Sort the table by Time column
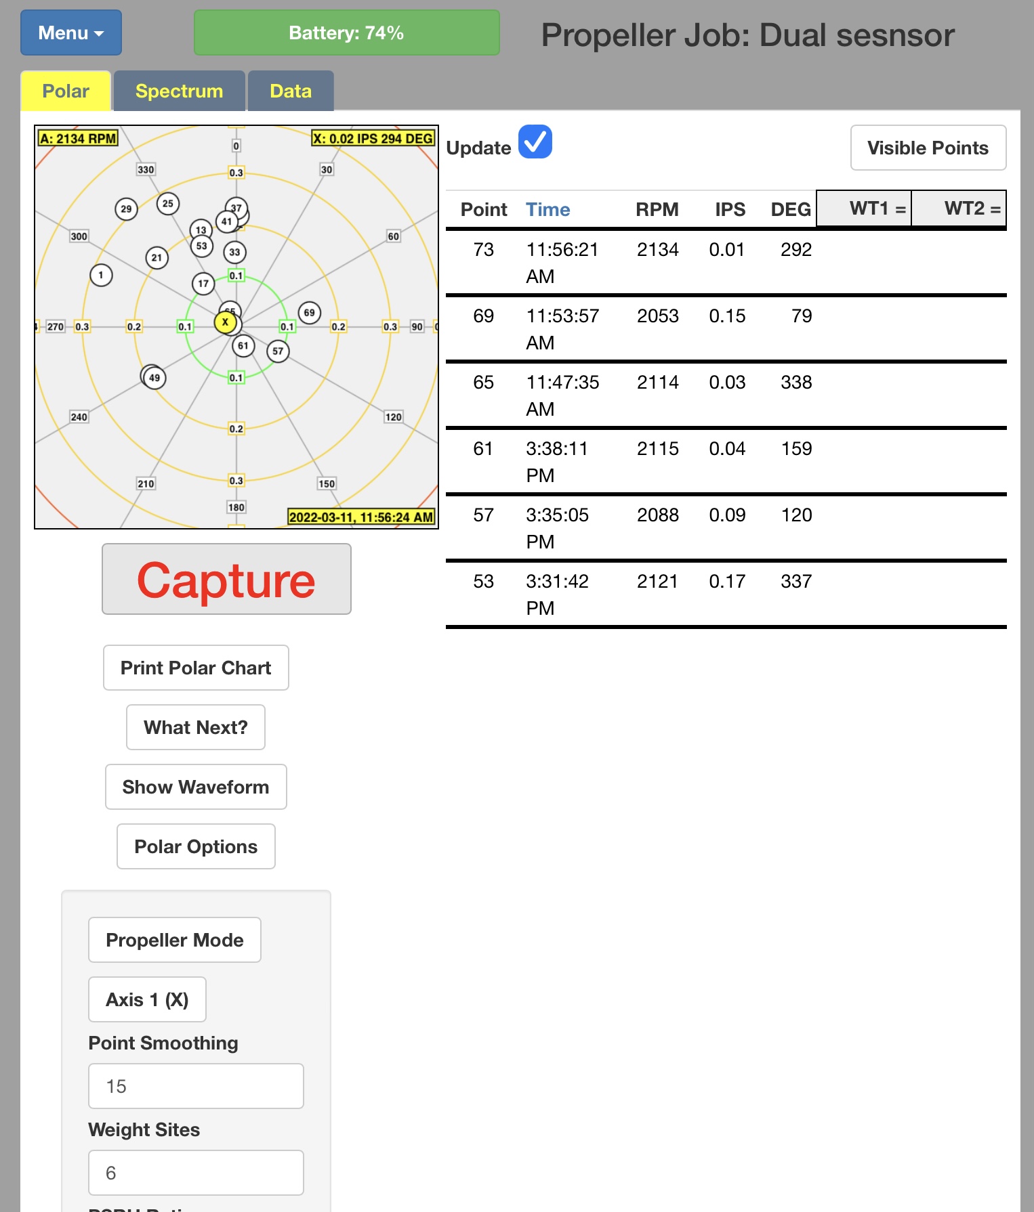This screenshot has height=1212, width=1034. coord(547,209)
